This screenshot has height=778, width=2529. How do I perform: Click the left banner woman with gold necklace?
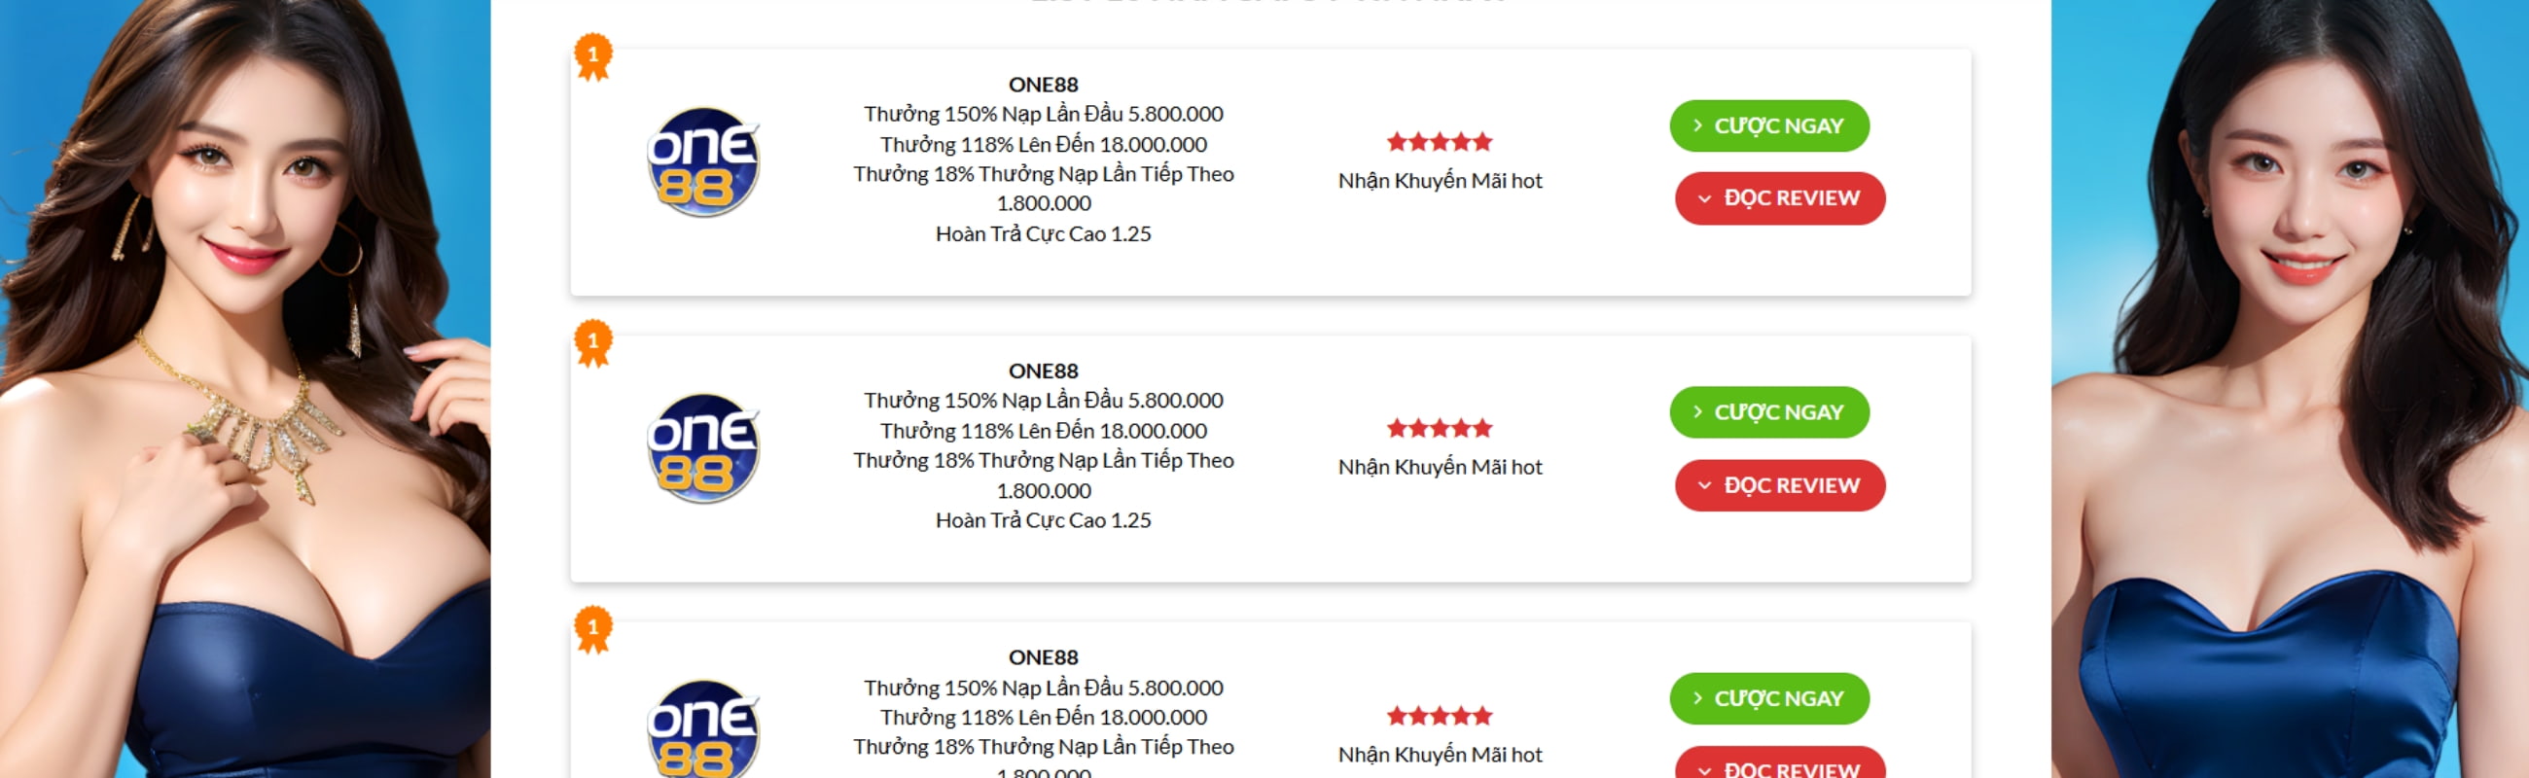point(245,393)
